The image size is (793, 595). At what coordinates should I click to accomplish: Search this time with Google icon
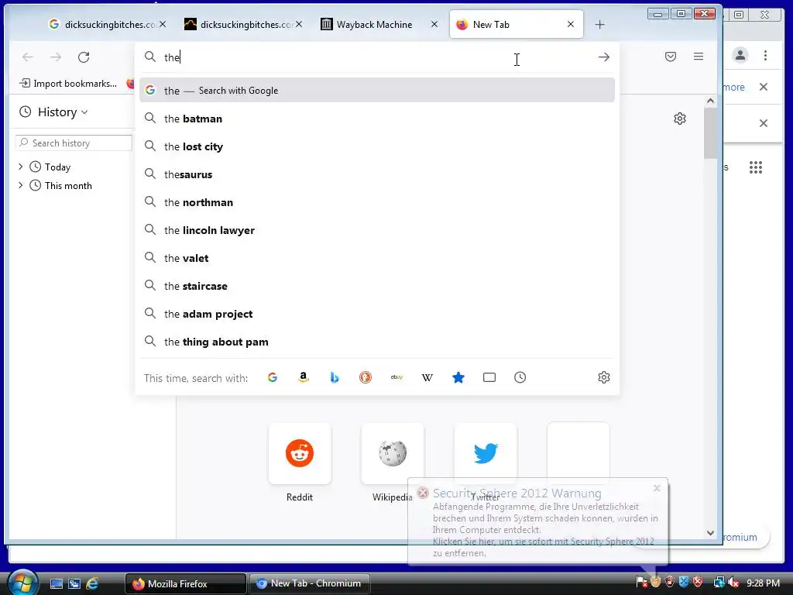tap(273, 377)
